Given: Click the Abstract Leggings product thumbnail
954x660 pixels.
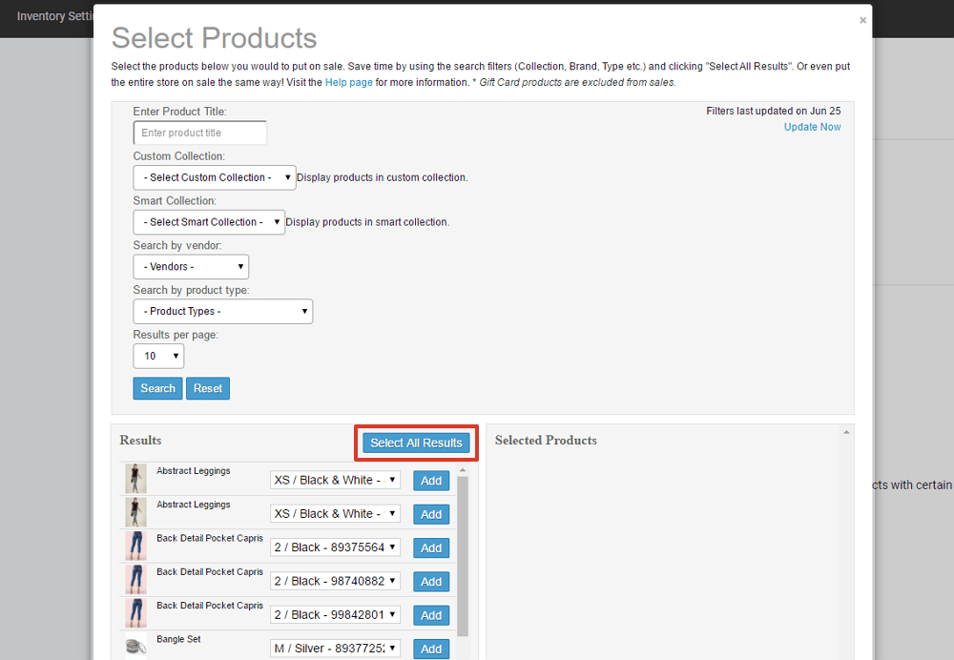Looking at the screenshot, I should (135, 478).
